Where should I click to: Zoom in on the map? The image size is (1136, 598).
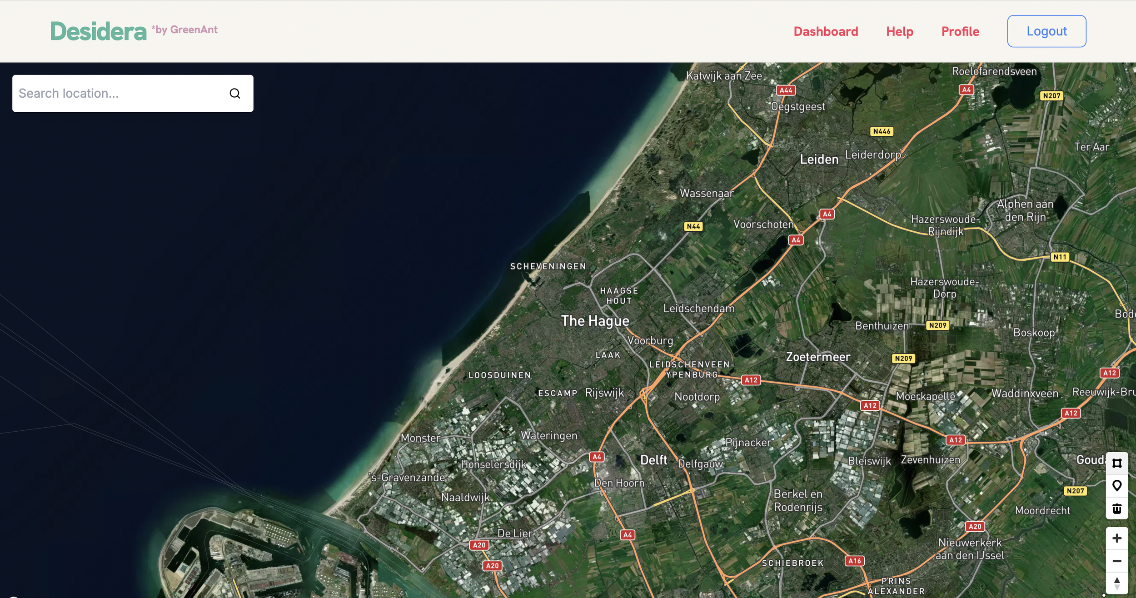point(1116,538)
